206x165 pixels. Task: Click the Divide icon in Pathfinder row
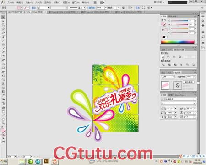click(x=163, y=65)
